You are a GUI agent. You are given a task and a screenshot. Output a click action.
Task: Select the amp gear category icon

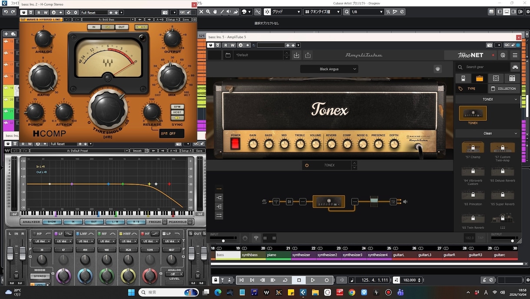click(x=480, y=78)
